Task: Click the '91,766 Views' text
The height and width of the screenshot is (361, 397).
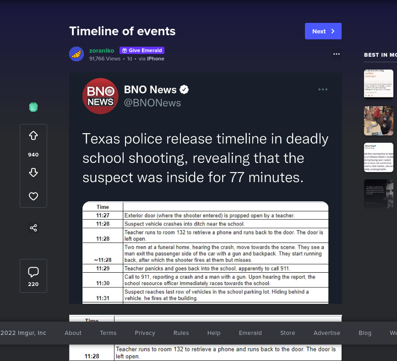Action: (105, 59)
